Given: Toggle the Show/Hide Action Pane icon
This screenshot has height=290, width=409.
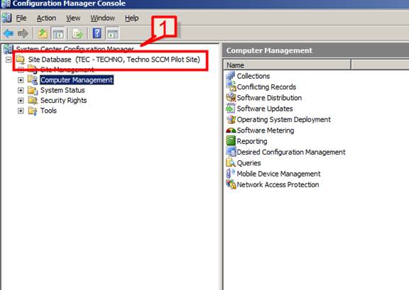Looking at the screenshot, I should 113,33.
